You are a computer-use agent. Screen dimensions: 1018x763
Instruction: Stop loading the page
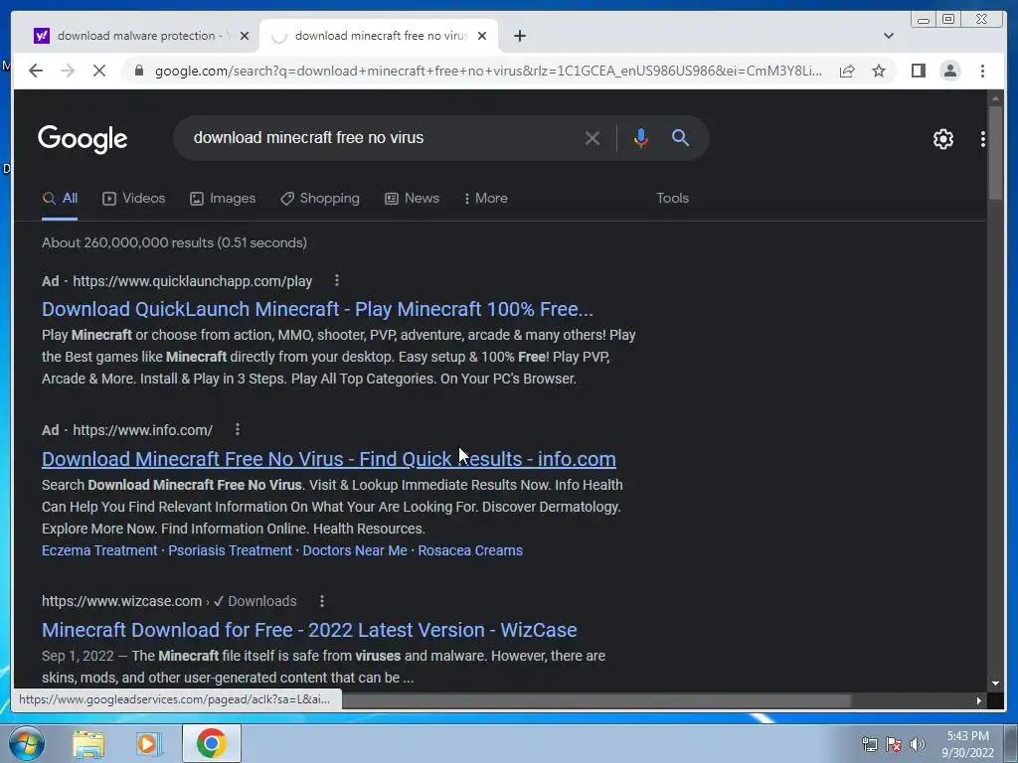[99, 71]
